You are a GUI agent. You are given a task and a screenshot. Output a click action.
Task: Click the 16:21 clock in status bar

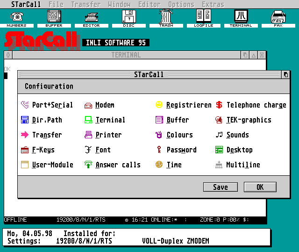(x=140, y=220)
